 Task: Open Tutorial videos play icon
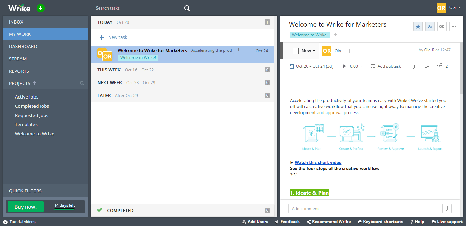click(5, 222)
